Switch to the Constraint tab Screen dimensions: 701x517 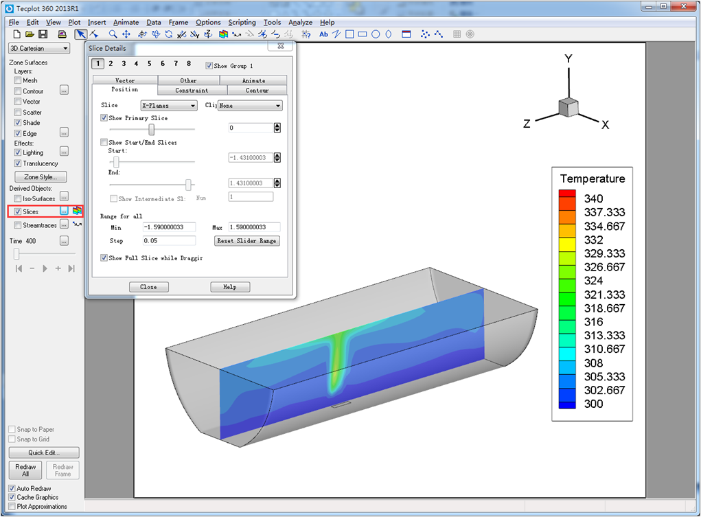click(x=192, y=91)
